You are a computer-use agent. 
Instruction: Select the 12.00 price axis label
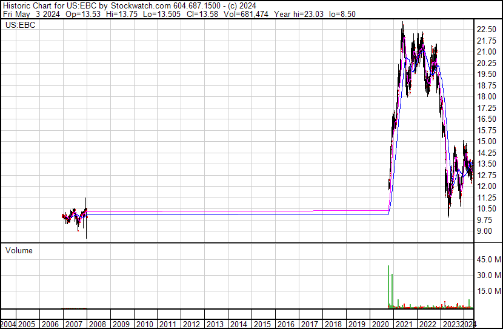point(486,186)
